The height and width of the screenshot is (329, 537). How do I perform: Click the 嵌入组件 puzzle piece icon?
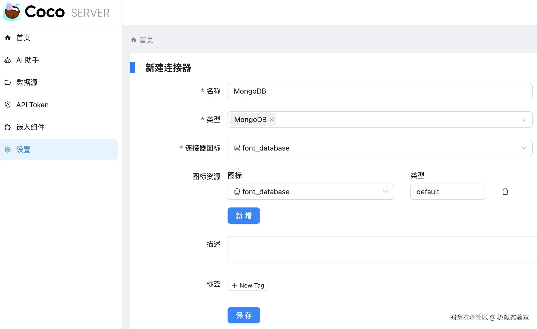coord(8,127)
